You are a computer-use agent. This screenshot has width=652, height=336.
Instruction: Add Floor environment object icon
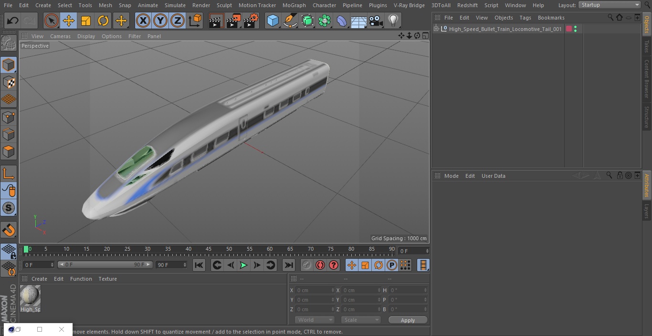coord(359,20)
